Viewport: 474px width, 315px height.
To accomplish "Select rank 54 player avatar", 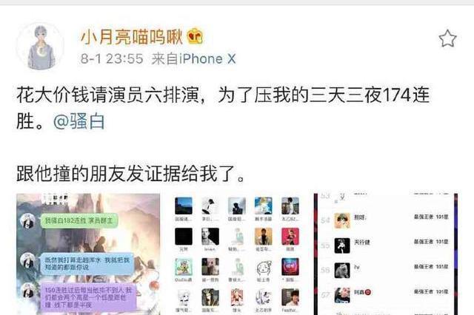I will click(342, 220).
